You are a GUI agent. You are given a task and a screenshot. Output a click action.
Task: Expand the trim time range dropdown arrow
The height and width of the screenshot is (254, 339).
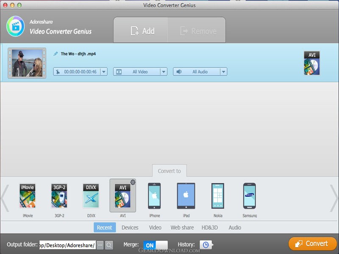(x=104, y=72)
